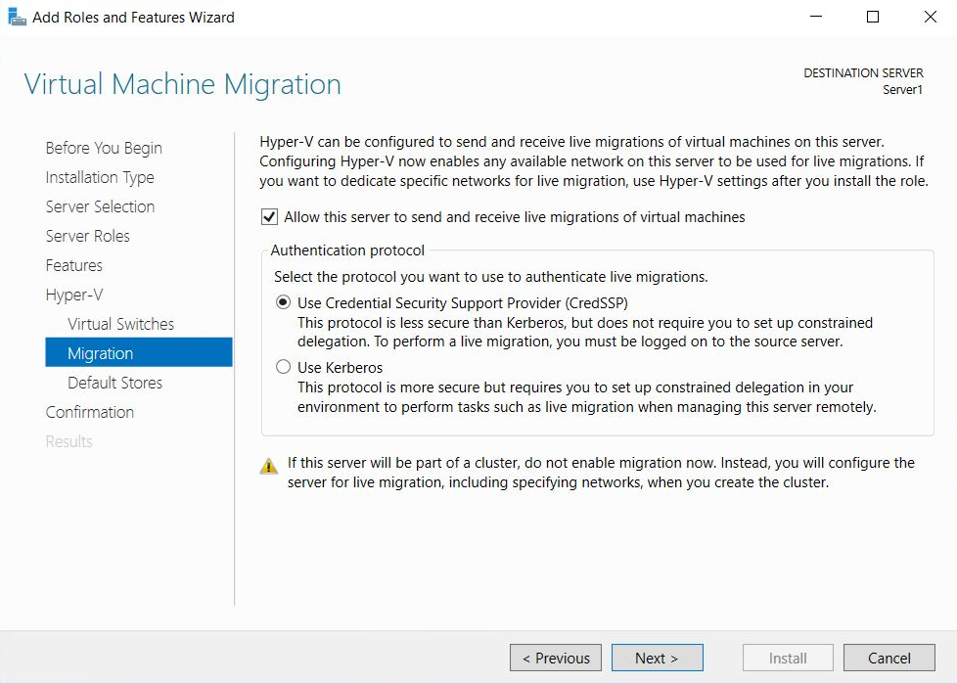Click the Install button
Image resolution: width=957 pixels, height=683 pixels.
coord(787,657)
